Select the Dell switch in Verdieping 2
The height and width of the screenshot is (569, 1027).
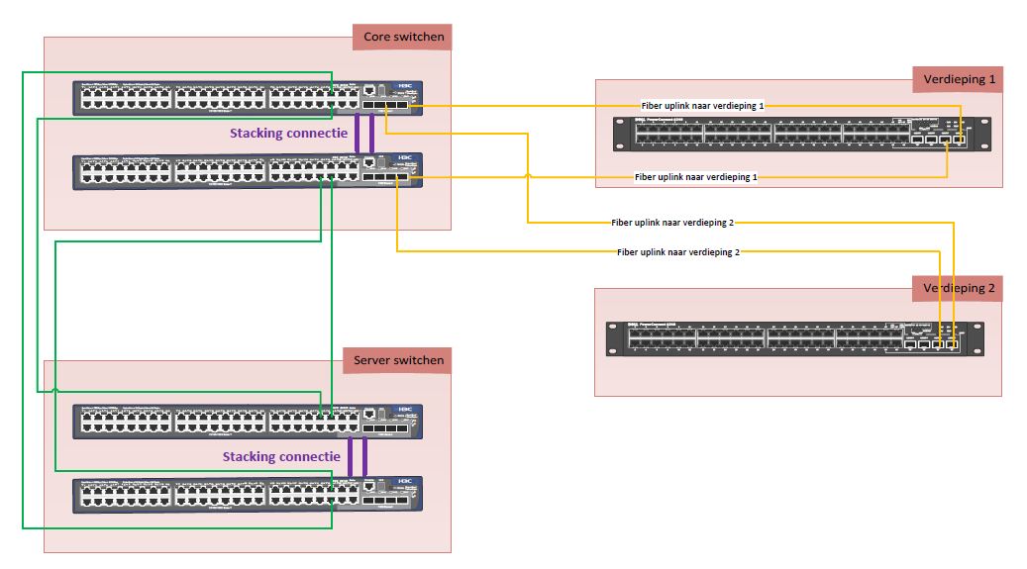[794, 338]
